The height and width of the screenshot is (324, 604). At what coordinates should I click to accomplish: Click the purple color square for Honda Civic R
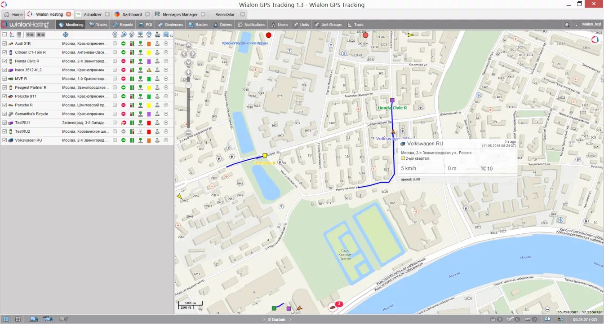[149, 61]
